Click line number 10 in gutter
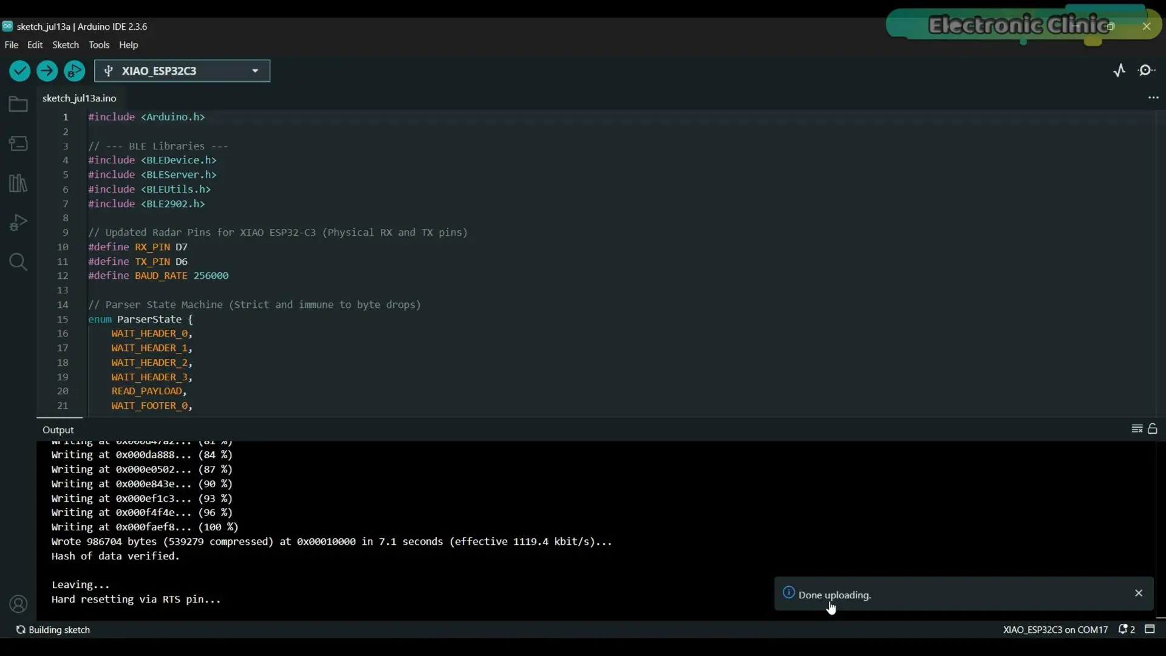This screenshot has height=656, width=1166. coord(63,247)
